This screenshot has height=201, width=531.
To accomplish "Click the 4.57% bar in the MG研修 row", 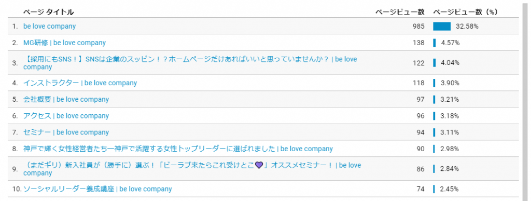I will click(435, 43).
